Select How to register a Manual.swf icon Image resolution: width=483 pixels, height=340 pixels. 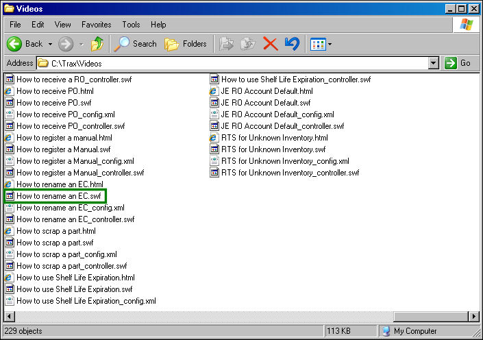tap(10, 149)
